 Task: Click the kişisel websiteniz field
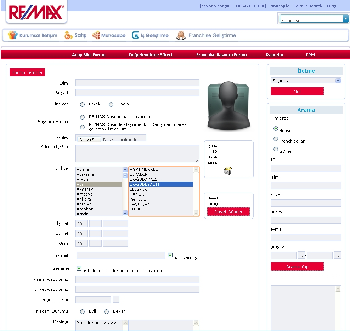[x=137, y=279]
